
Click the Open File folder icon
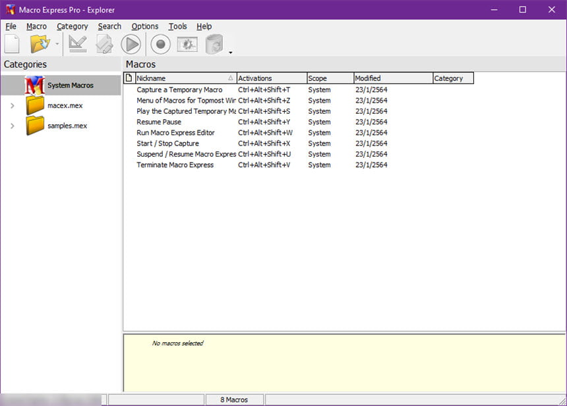(40, 44)
